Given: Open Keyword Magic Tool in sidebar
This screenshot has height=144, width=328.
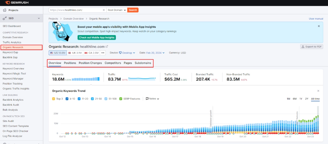Looking at the screenshot, I should pyautogui.click(x=14, y=74).
